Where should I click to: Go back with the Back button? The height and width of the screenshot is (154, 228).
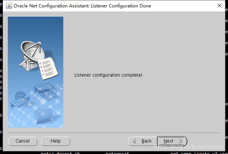click(x=142, y=141)
